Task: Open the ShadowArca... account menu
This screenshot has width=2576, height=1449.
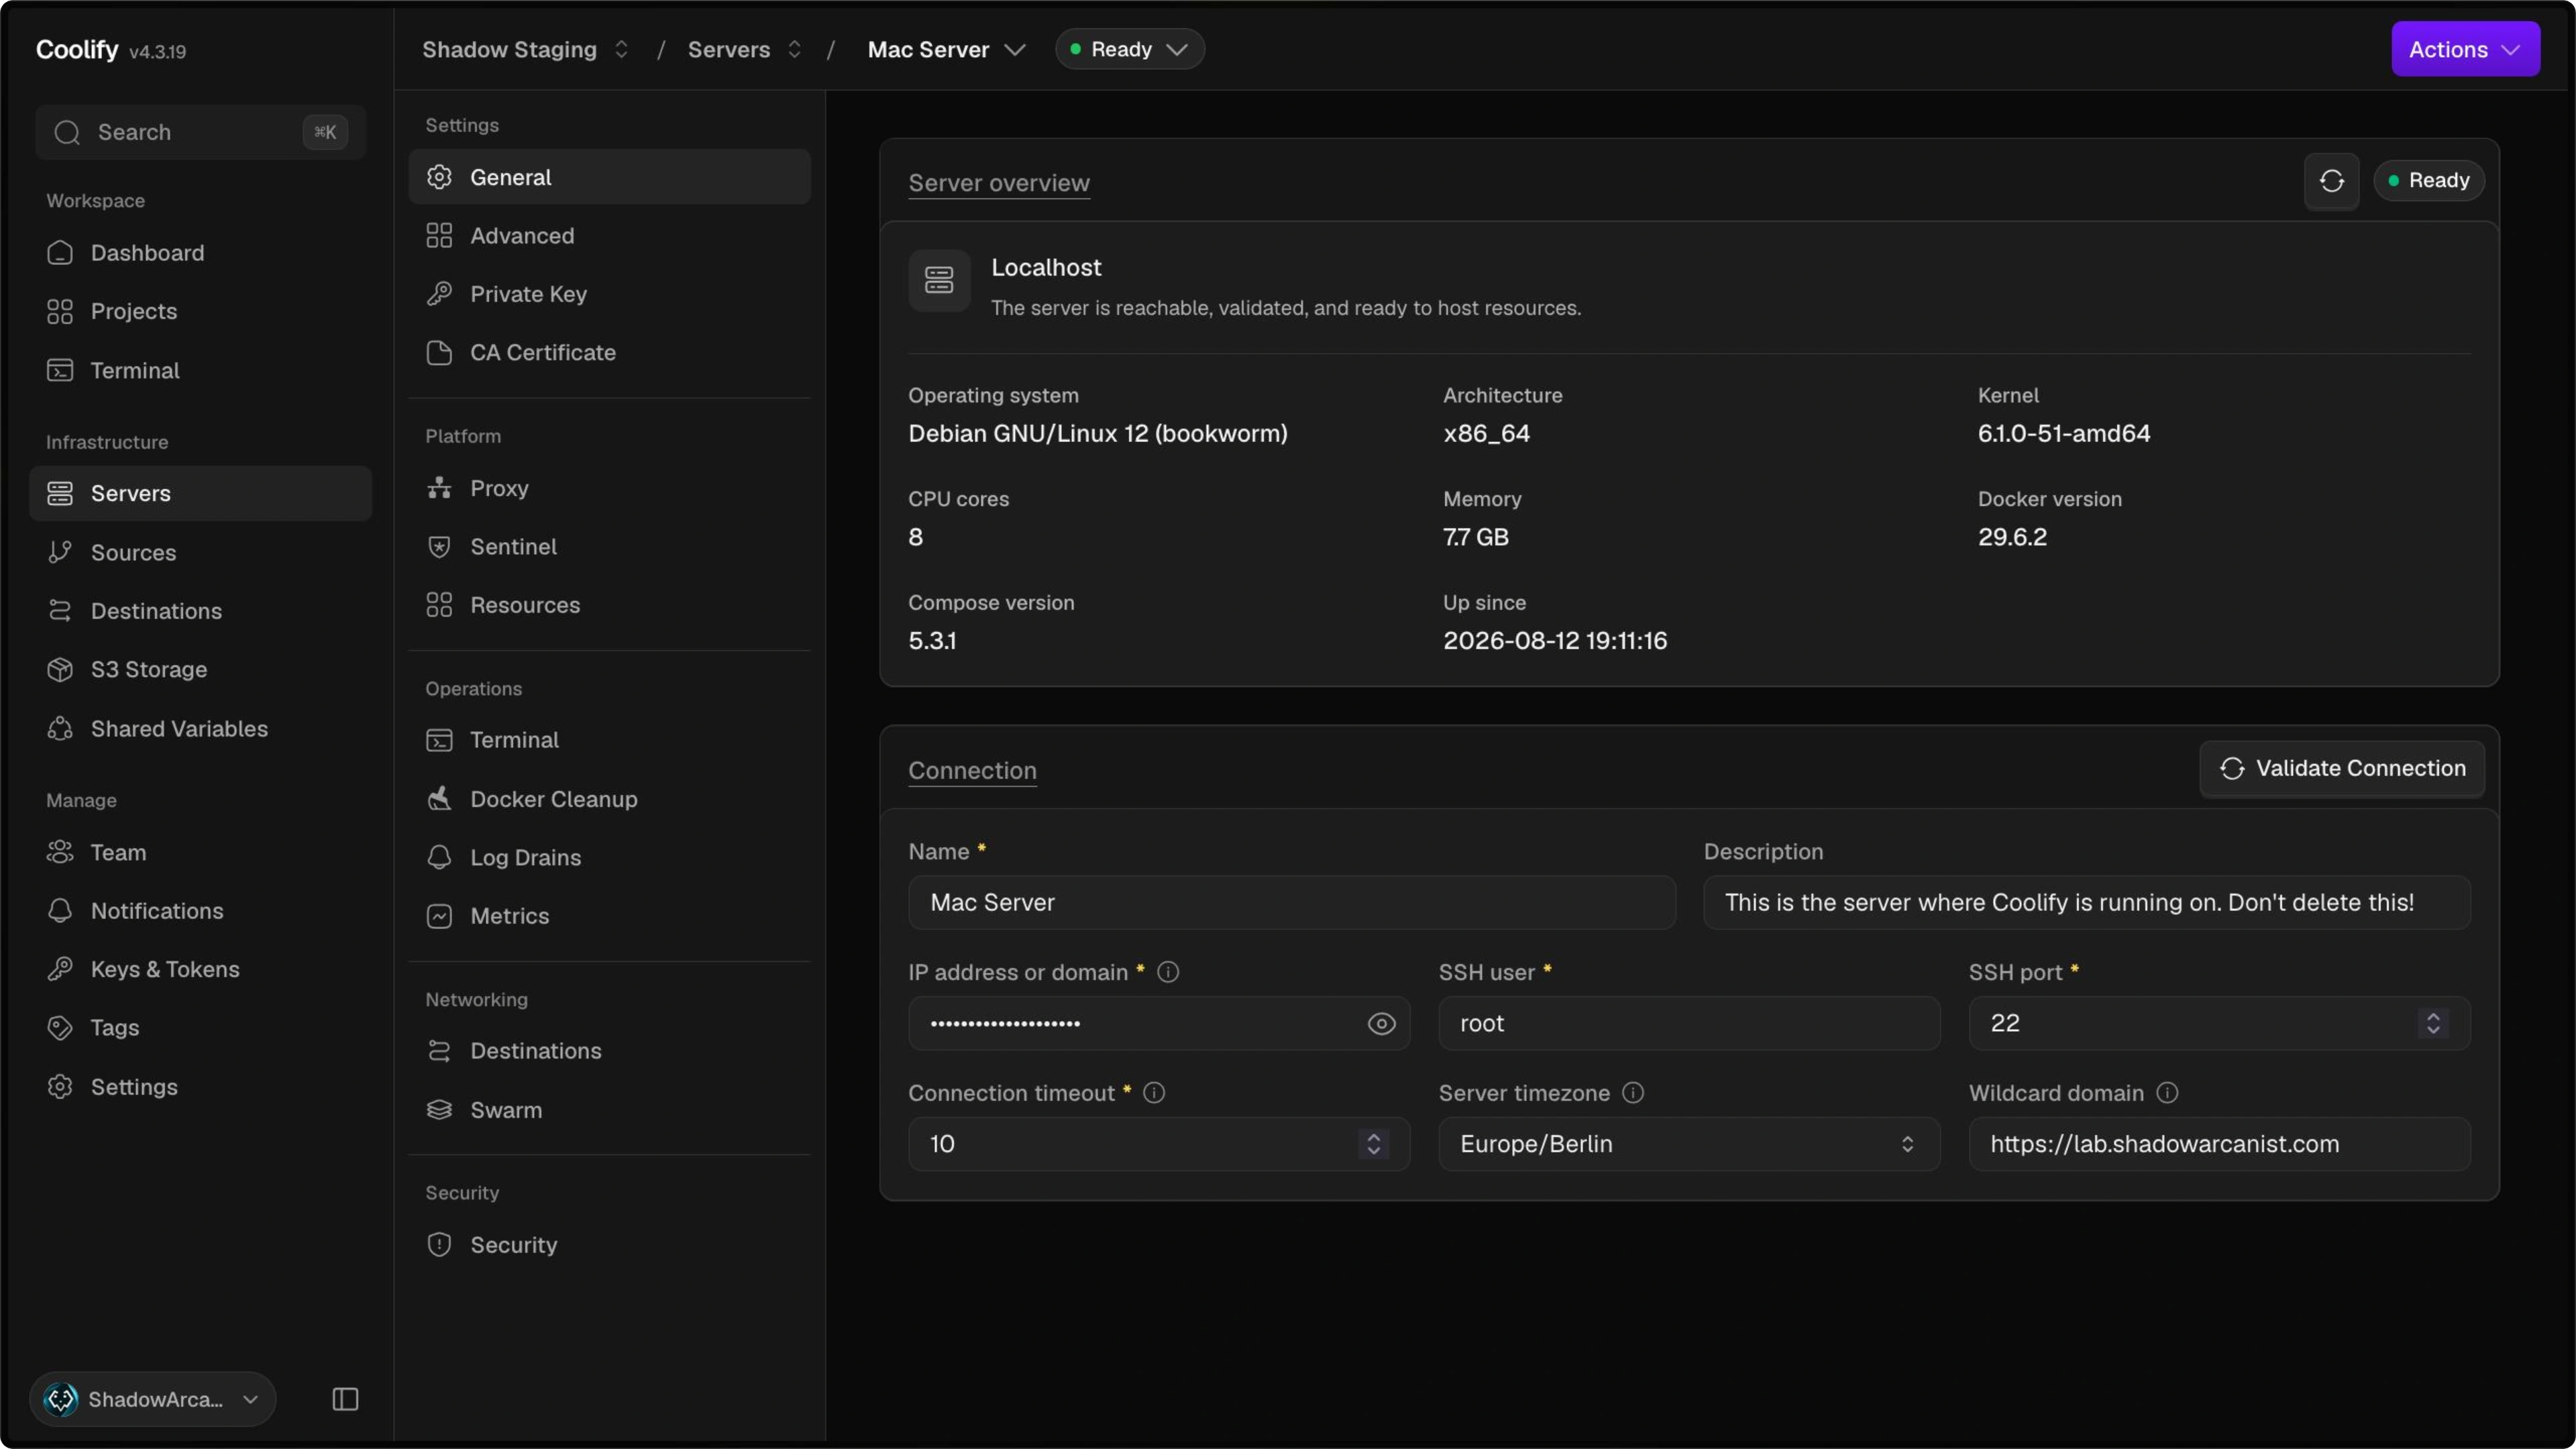Action: pyautogui.click(x=153, y=1399)
